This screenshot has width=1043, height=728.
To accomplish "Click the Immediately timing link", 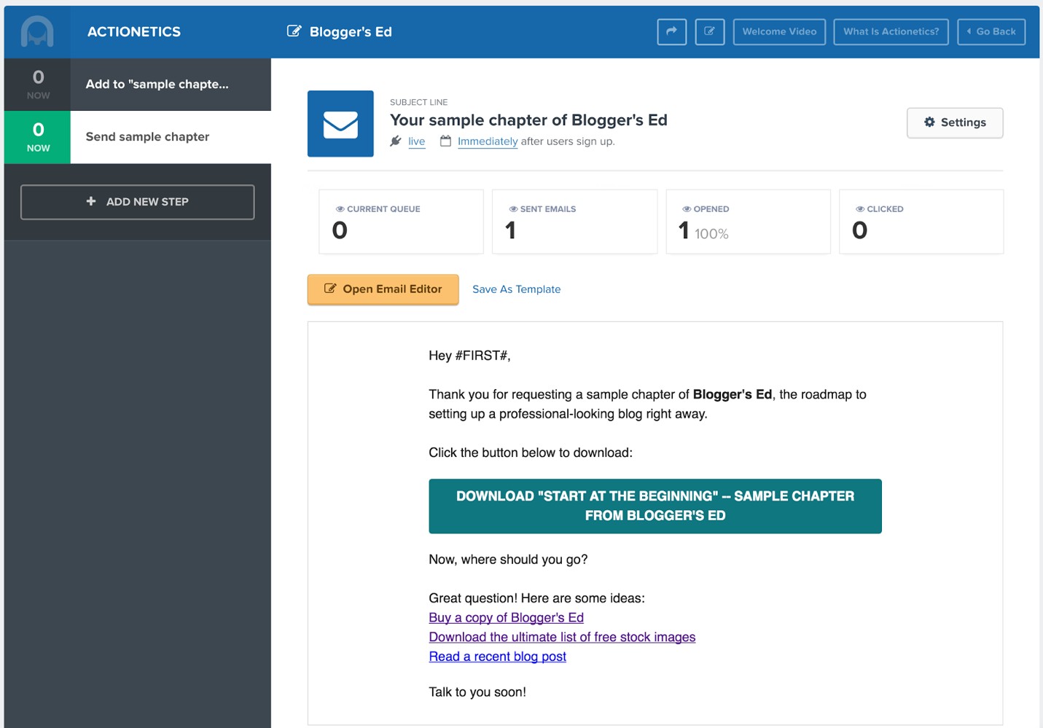I will (x=488, y=141).
